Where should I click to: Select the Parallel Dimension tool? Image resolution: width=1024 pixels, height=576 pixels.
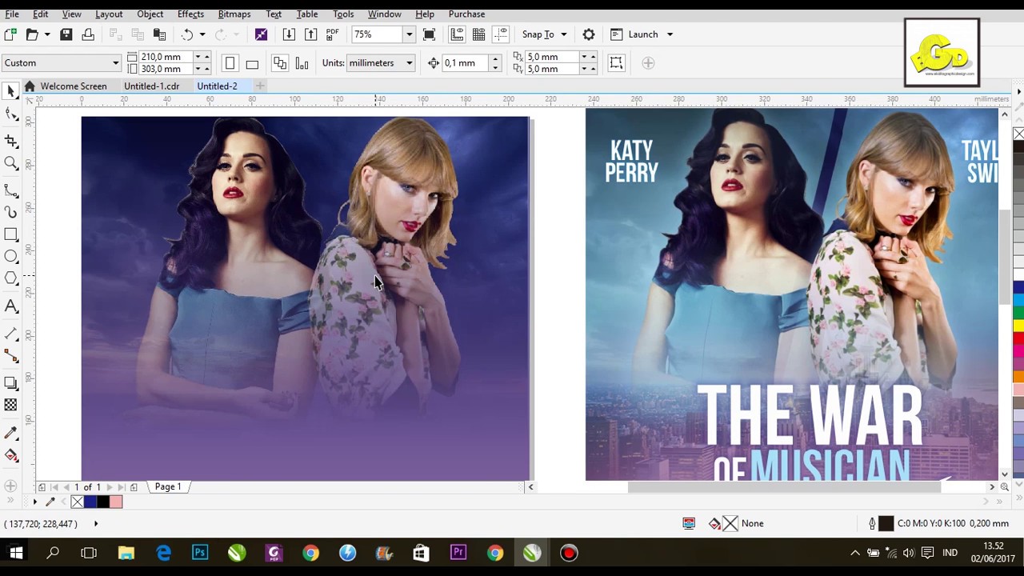point(11,334)
